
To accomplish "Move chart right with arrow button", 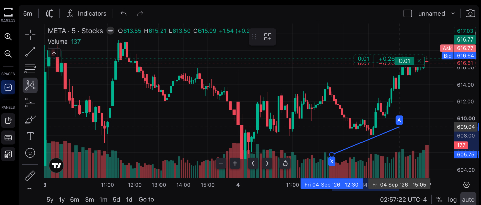I will click(x=267, y=163).
